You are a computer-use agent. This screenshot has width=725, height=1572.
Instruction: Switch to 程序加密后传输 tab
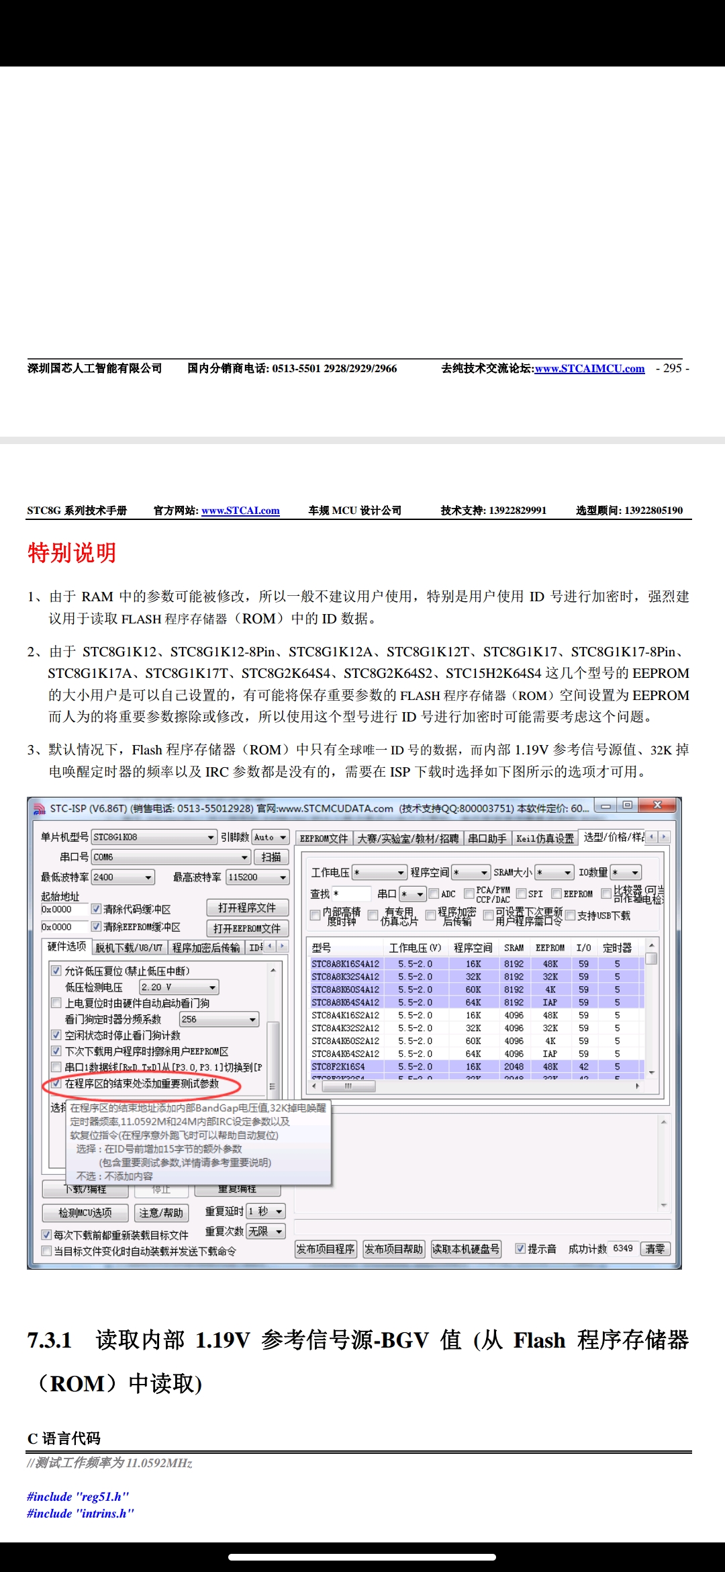pos(206,947)
